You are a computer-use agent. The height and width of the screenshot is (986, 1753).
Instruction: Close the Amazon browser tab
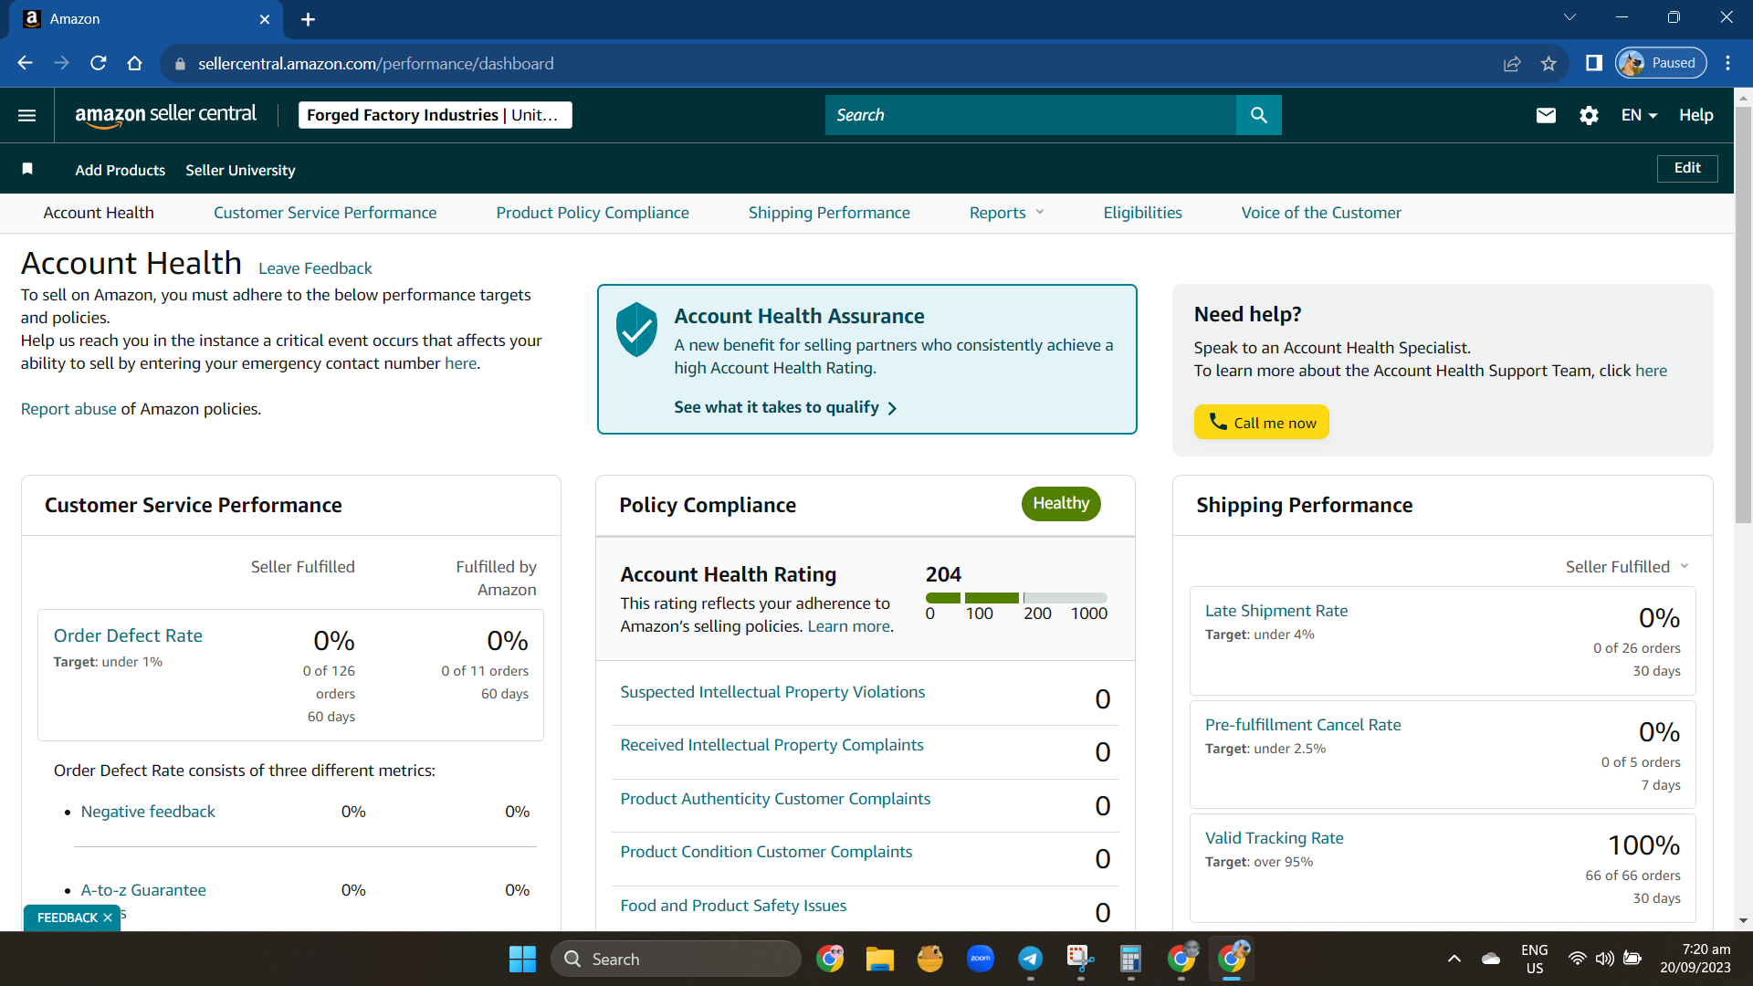[265, 19]
